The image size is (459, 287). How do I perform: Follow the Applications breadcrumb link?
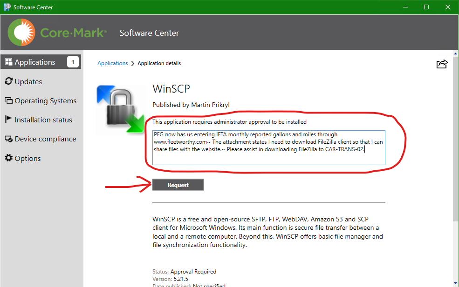113,63
